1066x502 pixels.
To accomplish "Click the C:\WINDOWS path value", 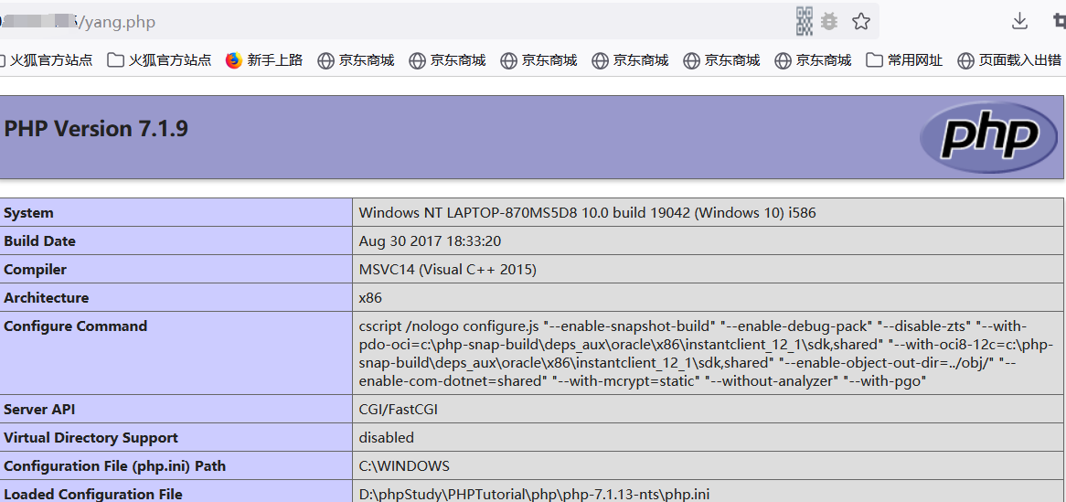I will 404,466.
